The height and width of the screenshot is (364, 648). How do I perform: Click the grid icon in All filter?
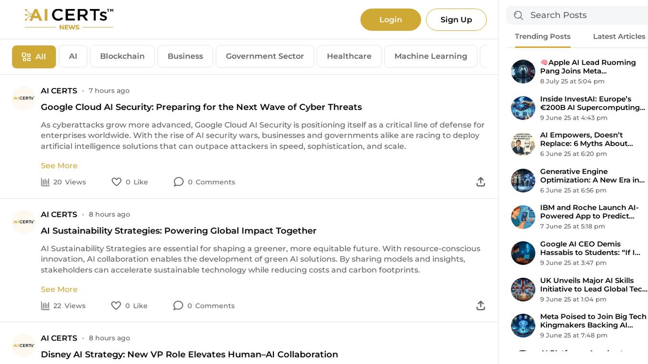point(26,57)
